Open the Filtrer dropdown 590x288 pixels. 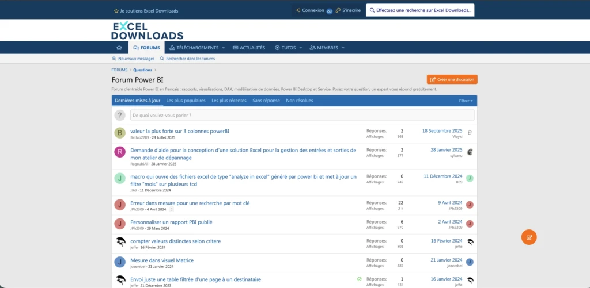click(x=466, y=101)
